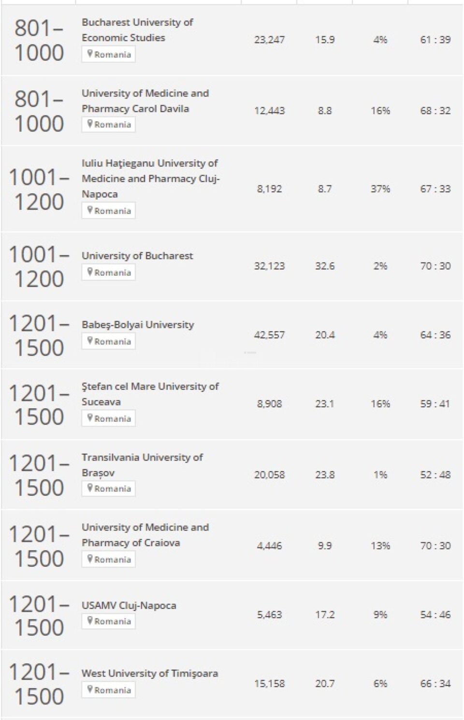Open Ștefan cel Mare University of Suceava
Image resolution: width=464 pixels, height=720 pixels.
tap(150, 394)
